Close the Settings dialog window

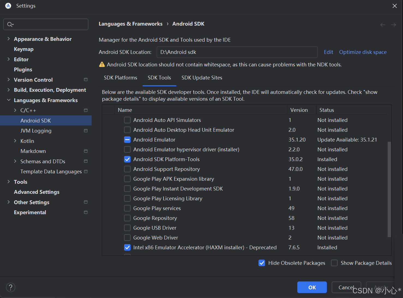coord(395,6)
